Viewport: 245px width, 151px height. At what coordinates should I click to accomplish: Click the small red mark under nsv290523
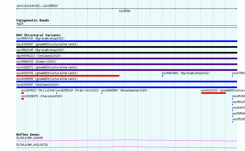click(23, 93)
